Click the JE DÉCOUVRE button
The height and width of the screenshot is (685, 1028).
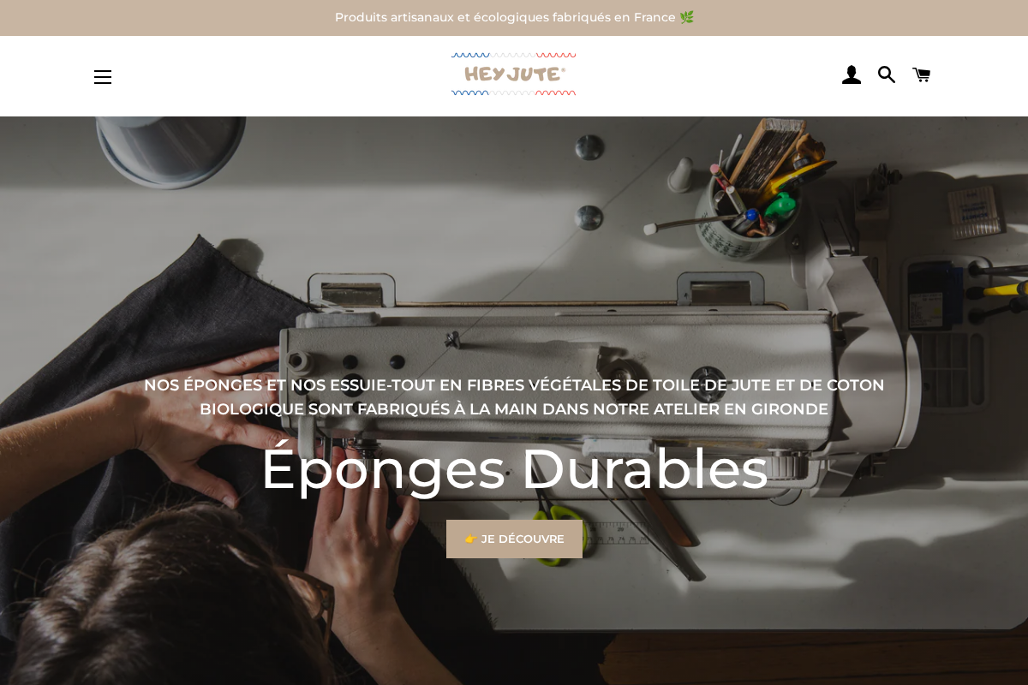[x=514, y=539]
